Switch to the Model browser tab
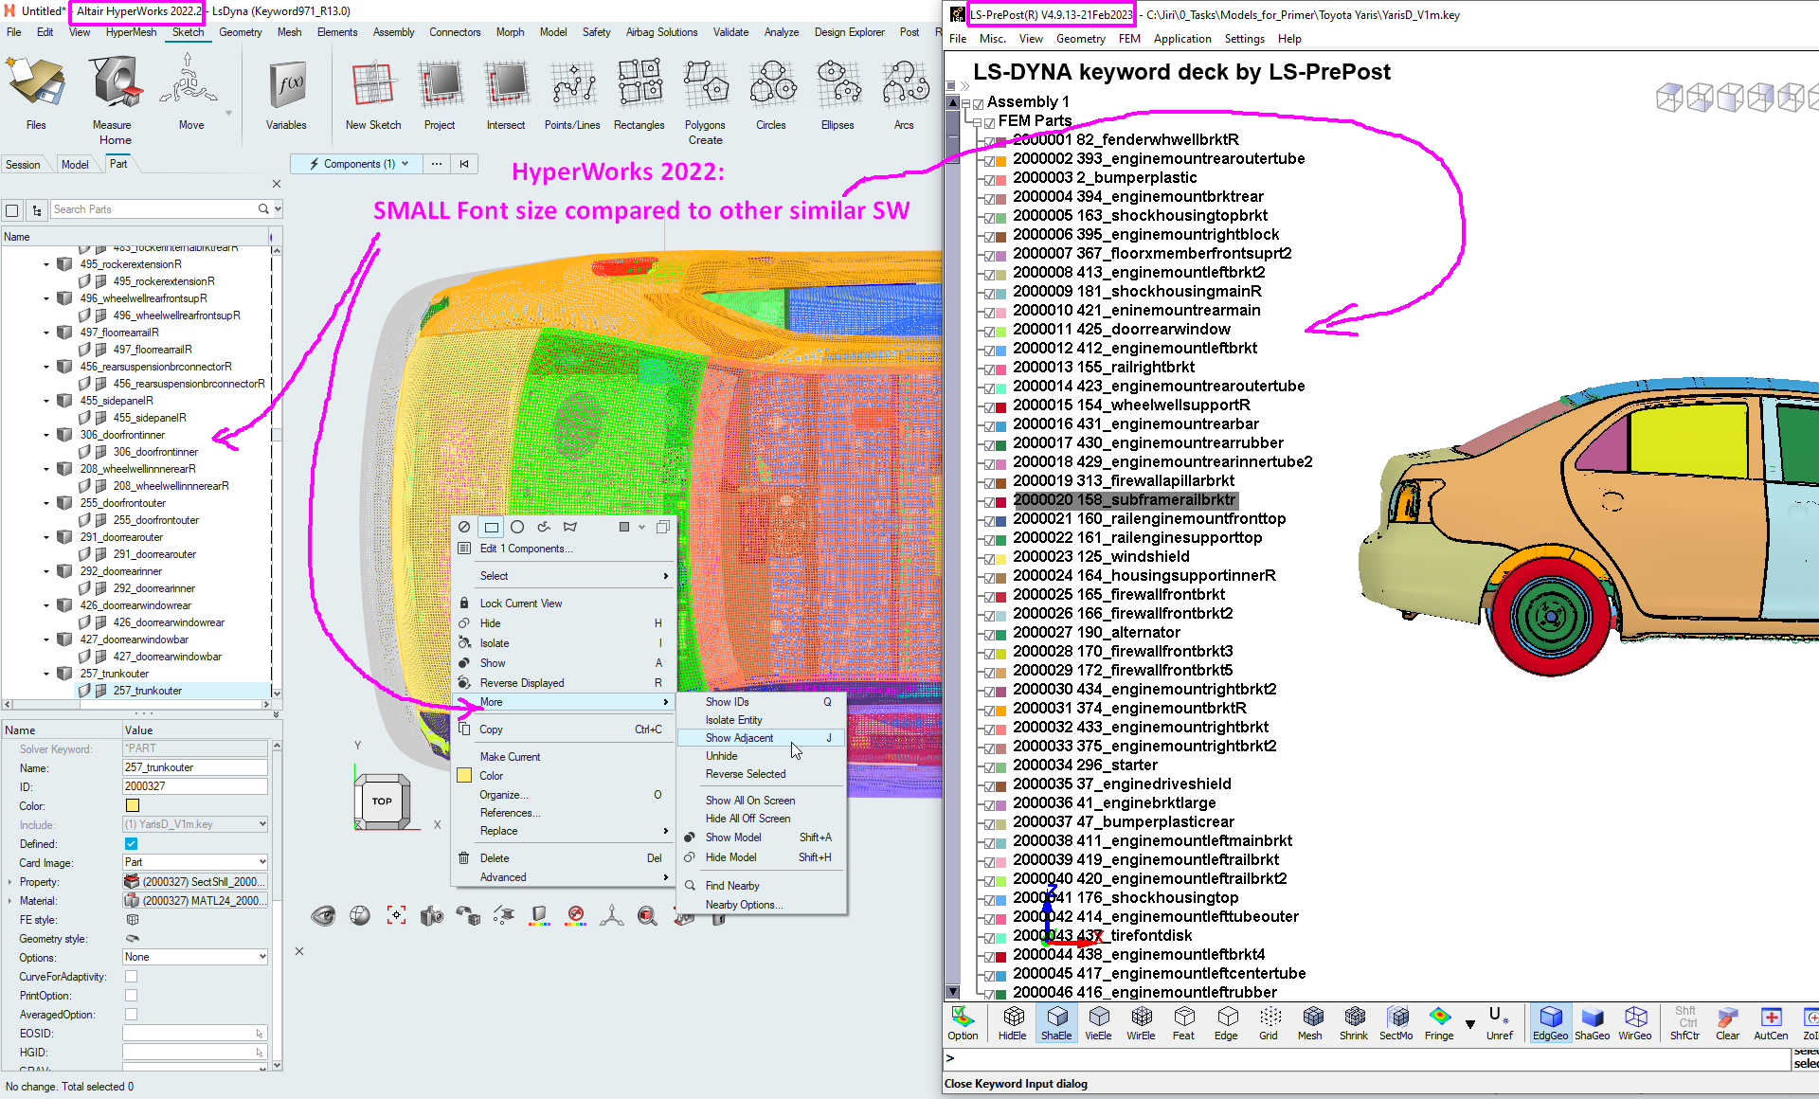This screenshot has width=1819, height=1099. [75, 165]
